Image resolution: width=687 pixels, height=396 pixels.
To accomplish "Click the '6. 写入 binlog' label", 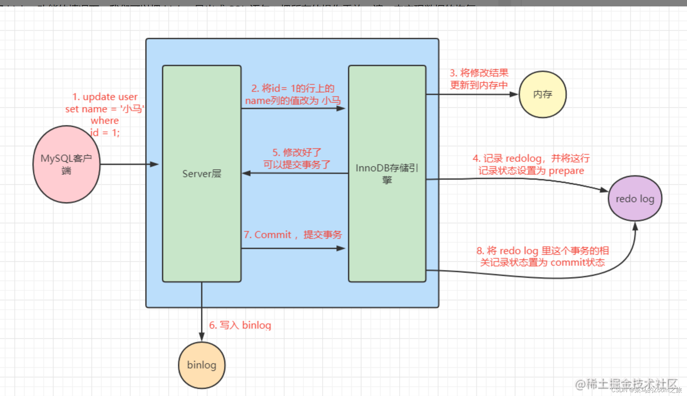I will [x=240, y=325].
